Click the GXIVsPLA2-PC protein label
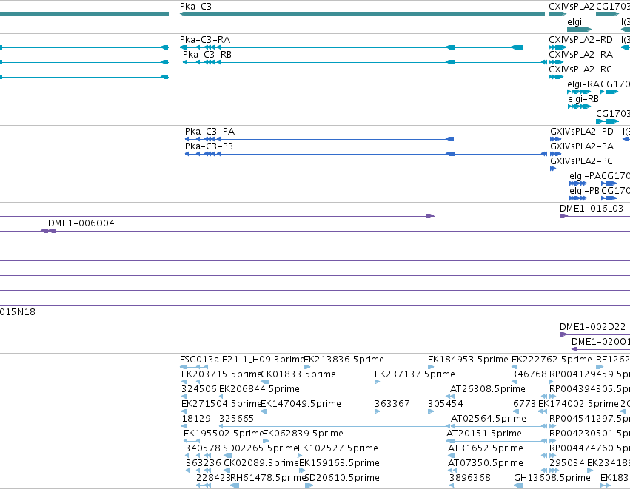The height and width of the screenshot is (489, 630). (x=581, y=161)
